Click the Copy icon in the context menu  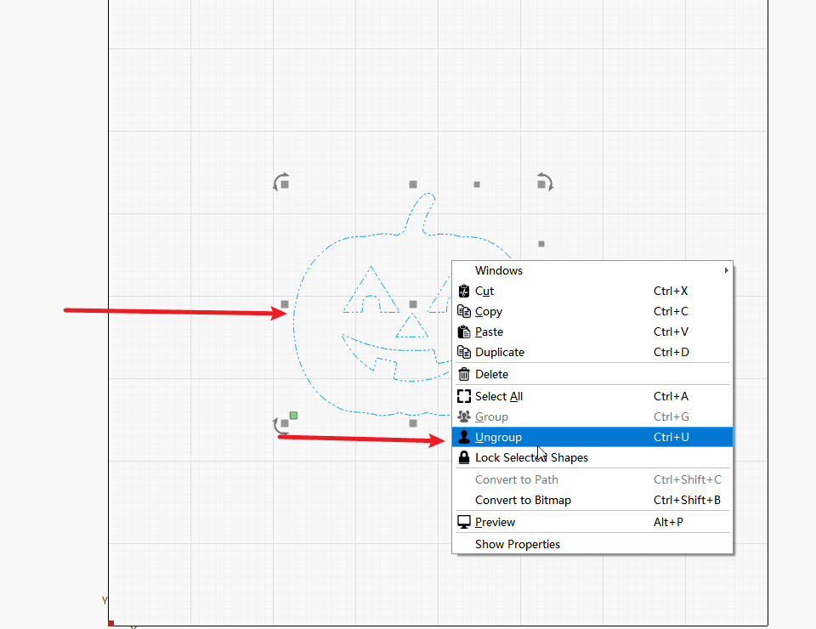pyautogui.click(x=464, y=311)
